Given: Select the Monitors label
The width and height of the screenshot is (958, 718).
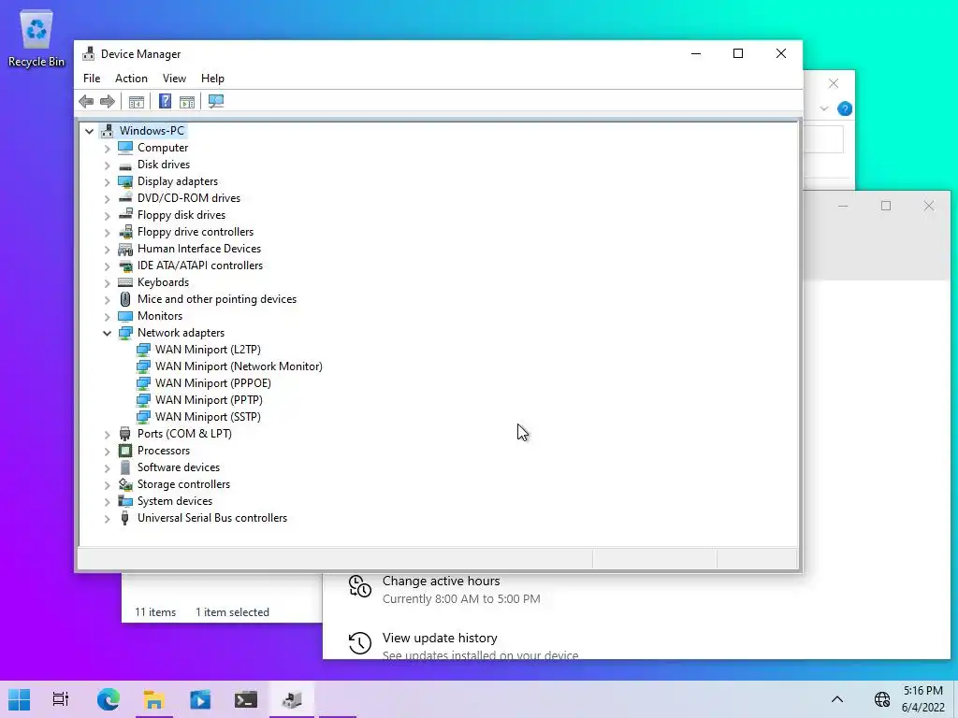Looking at the screenshot, I should 159,316.
